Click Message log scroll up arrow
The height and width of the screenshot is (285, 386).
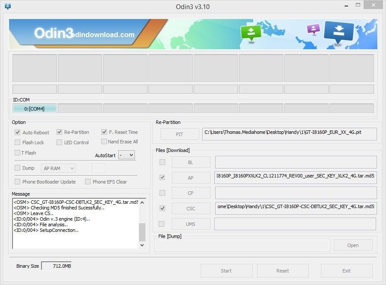click(142, 203)
